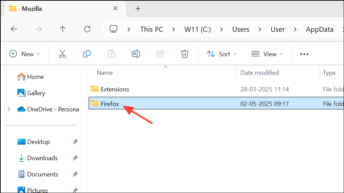Click the File folder type of Firefox row
The height and width of the screenshot is (193, 344).
click(333, 104)
